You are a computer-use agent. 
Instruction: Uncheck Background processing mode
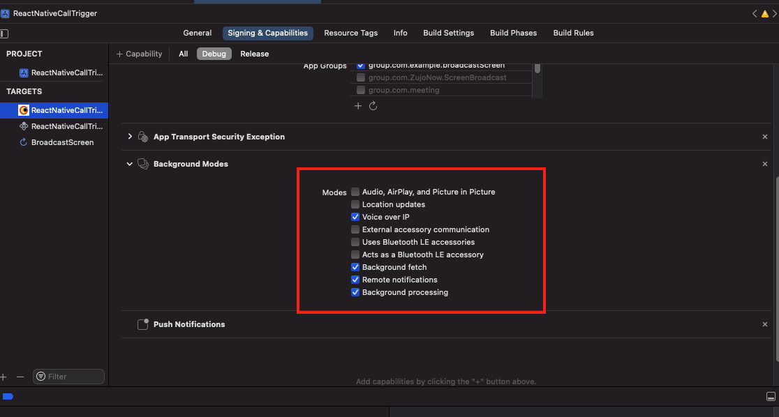point(355,292)
